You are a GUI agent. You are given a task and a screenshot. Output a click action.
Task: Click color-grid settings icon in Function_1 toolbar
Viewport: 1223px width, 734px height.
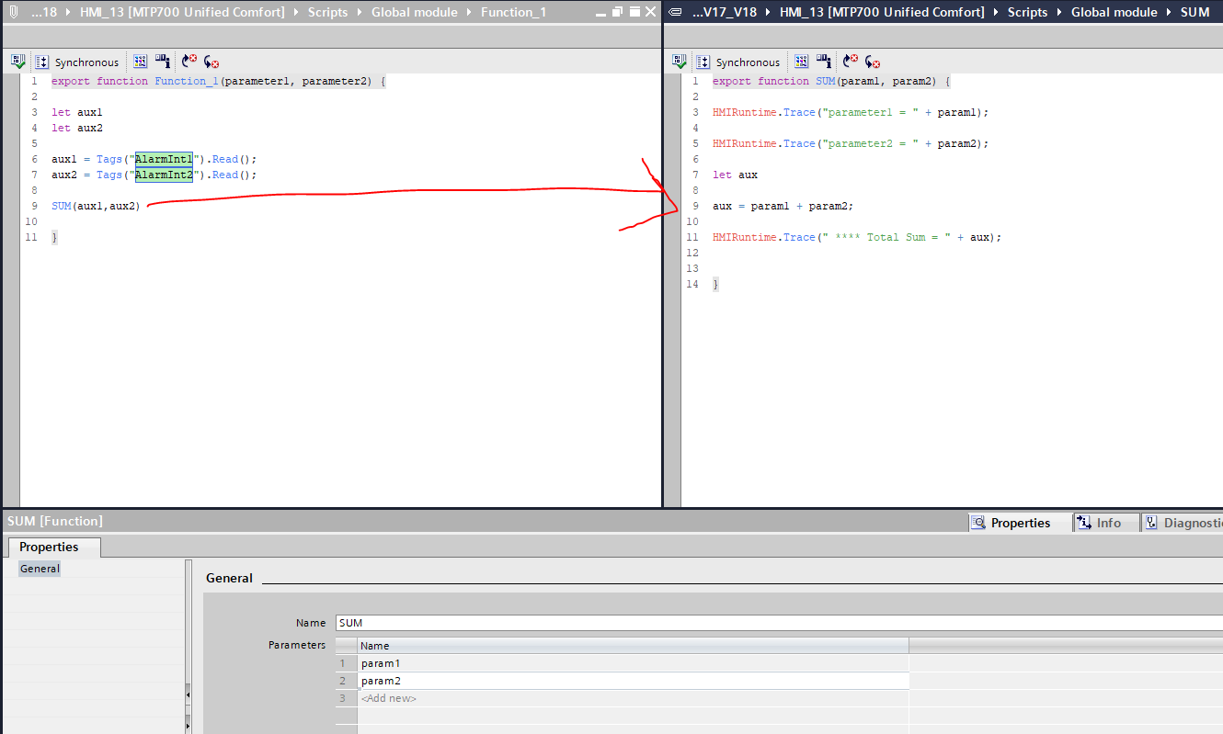pos(140,62)
